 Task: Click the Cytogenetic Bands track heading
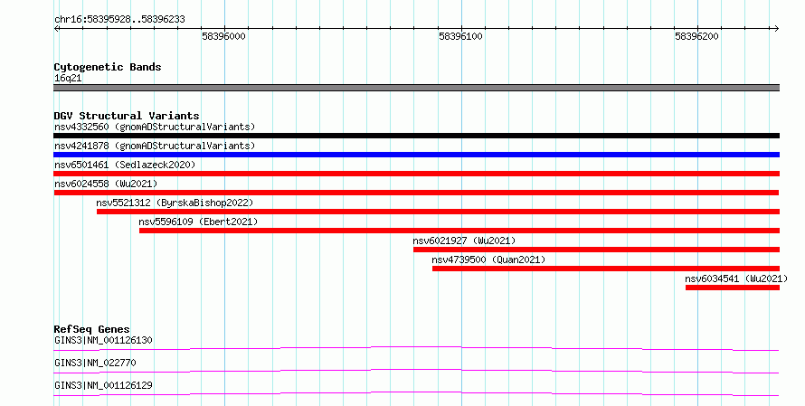coord(108,67)
